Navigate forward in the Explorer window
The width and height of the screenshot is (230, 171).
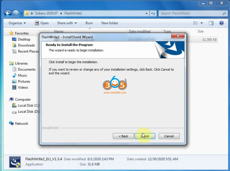click(x=16, y=14)
